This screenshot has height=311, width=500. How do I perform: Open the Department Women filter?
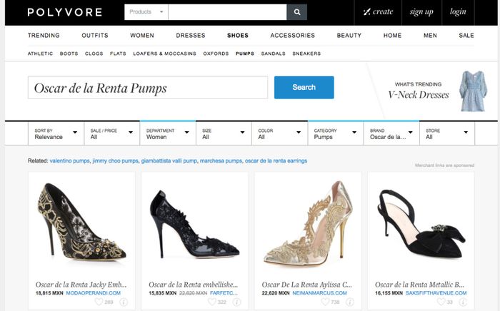[168, 133]
